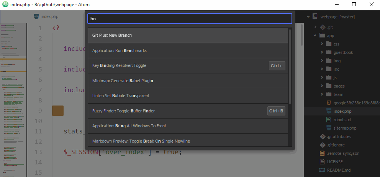Choose Application: Run Benchmarks
Image resolution: width=380 pixels, height=177 pixels.
click(188, 50)
